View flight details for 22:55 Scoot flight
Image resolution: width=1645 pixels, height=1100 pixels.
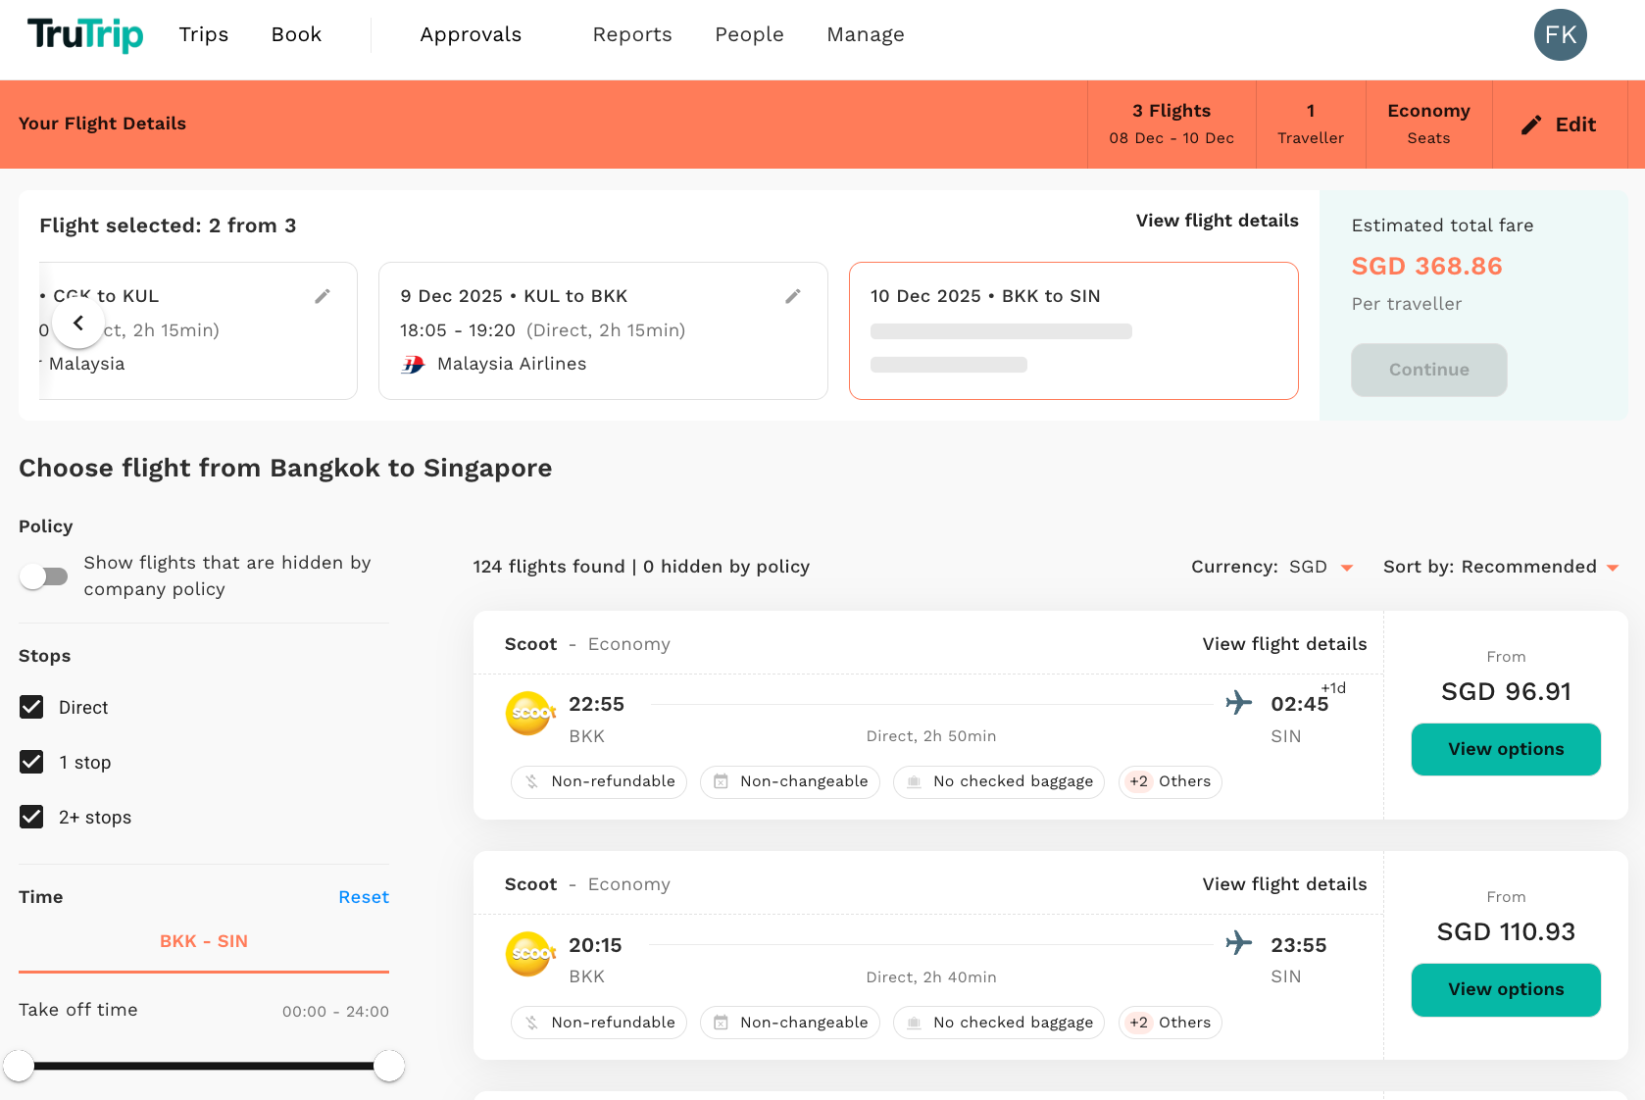coord(1284,644)
